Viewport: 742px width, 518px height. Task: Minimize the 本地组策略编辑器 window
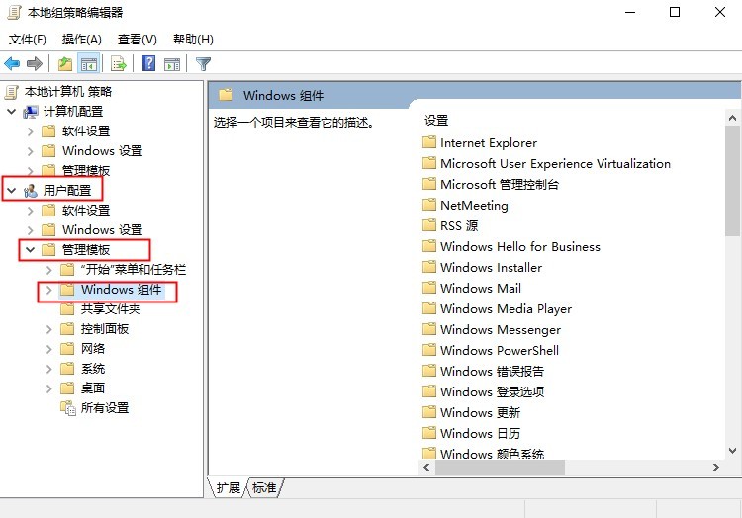[630, 12]
